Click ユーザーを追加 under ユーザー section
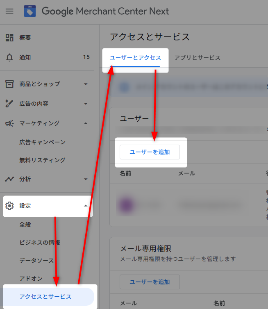Image resolution: width=268 pixels, height=309 pixels. [x=150, y=152]
